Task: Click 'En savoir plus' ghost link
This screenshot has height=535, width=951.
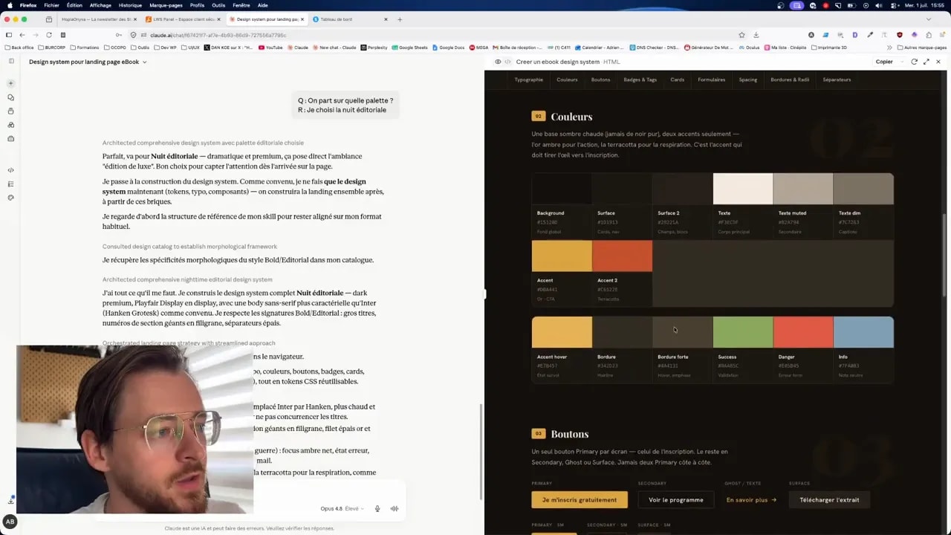Action: 751,500
